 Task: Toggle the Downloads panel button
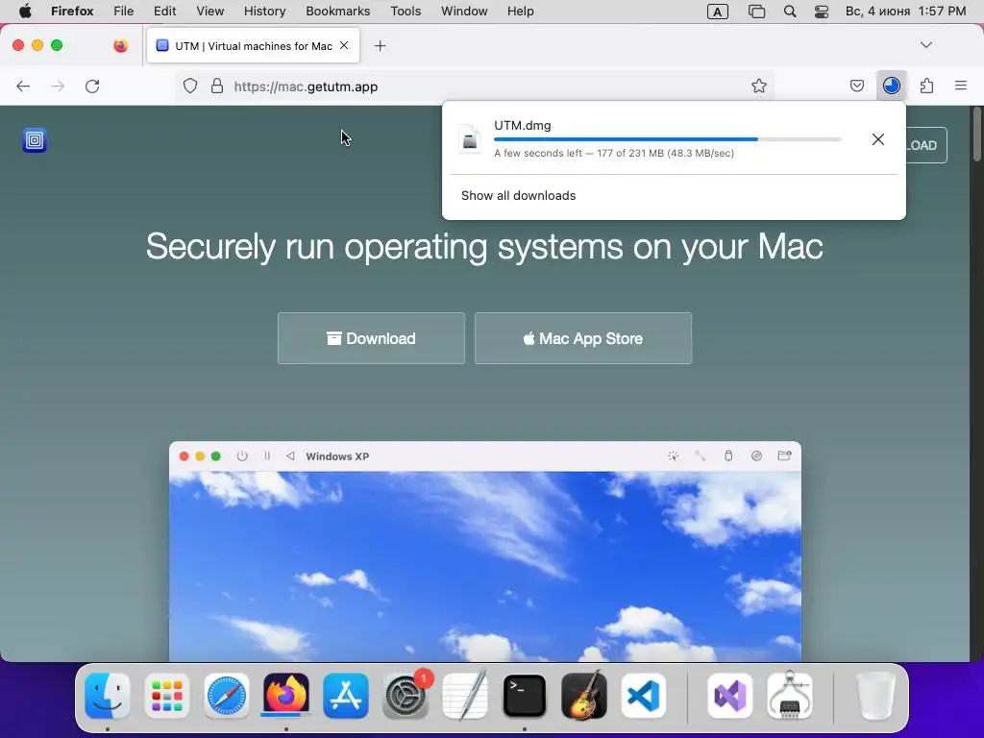891,86
